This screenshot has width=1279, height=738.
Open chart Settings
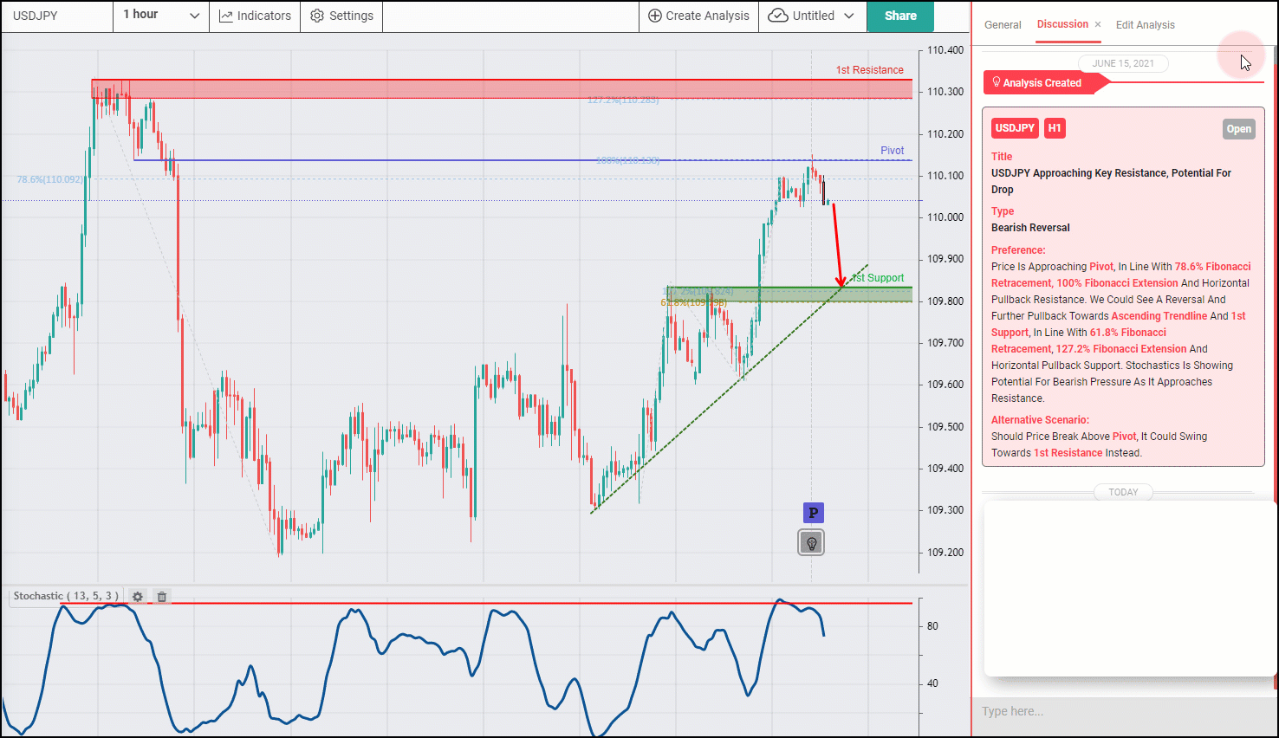click(341, 16)
